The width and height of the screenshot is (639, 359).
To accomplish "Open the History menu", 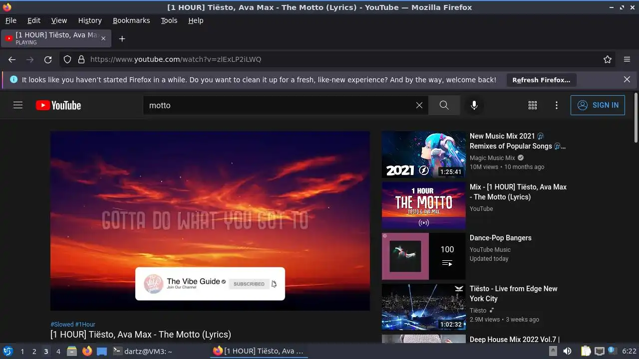I will coord(90,20).
